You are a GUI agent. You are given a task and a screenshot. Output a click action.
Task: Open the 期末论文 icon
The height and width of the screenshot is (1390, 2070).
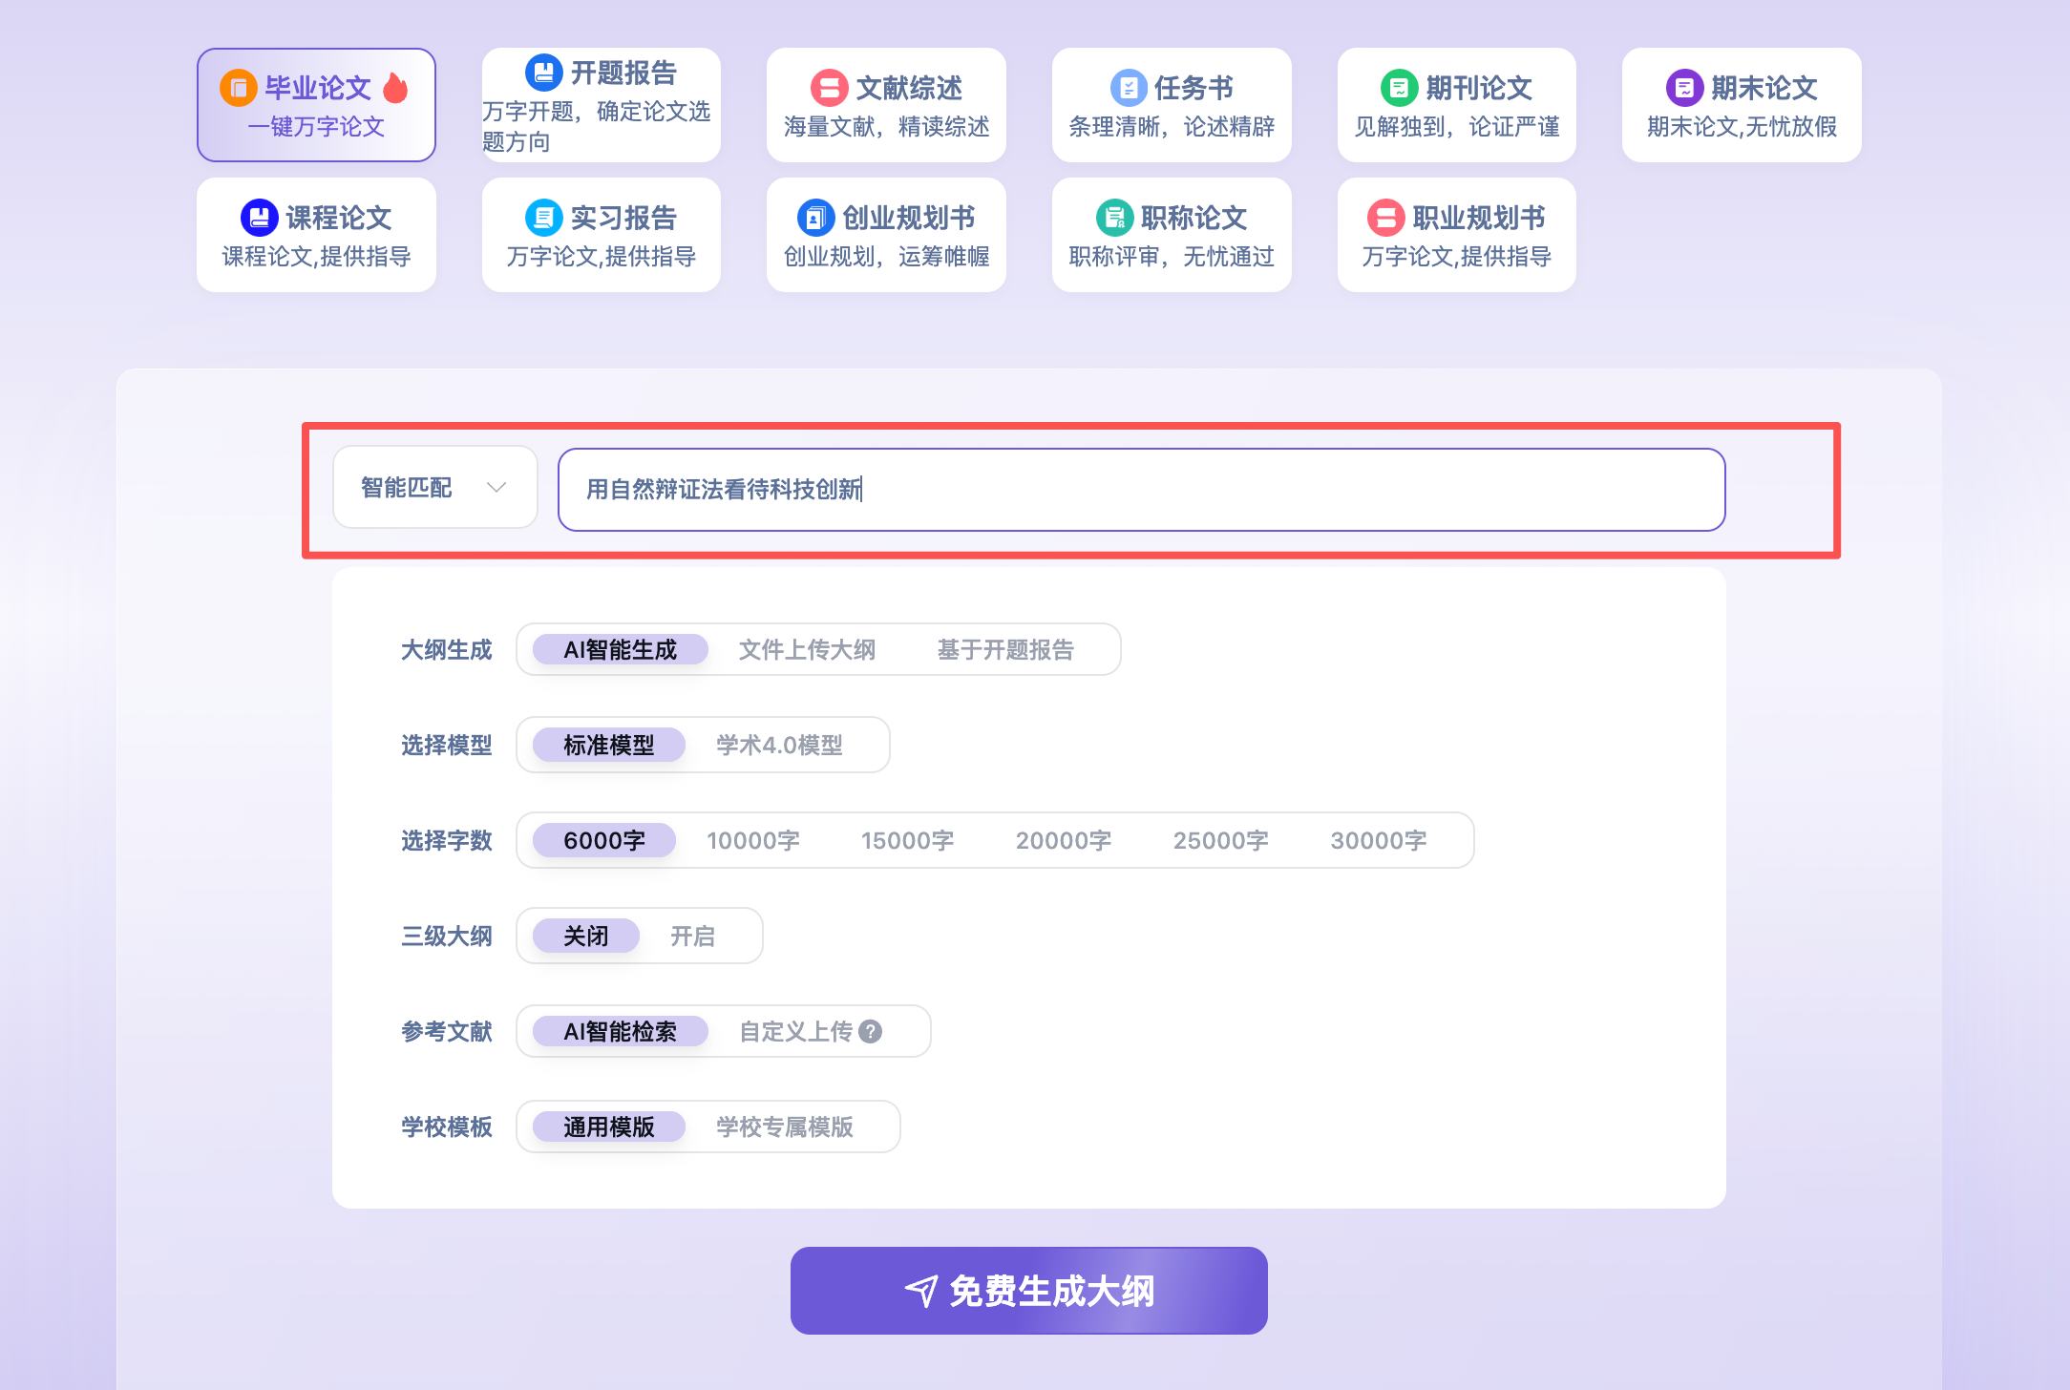point(1683,87)
